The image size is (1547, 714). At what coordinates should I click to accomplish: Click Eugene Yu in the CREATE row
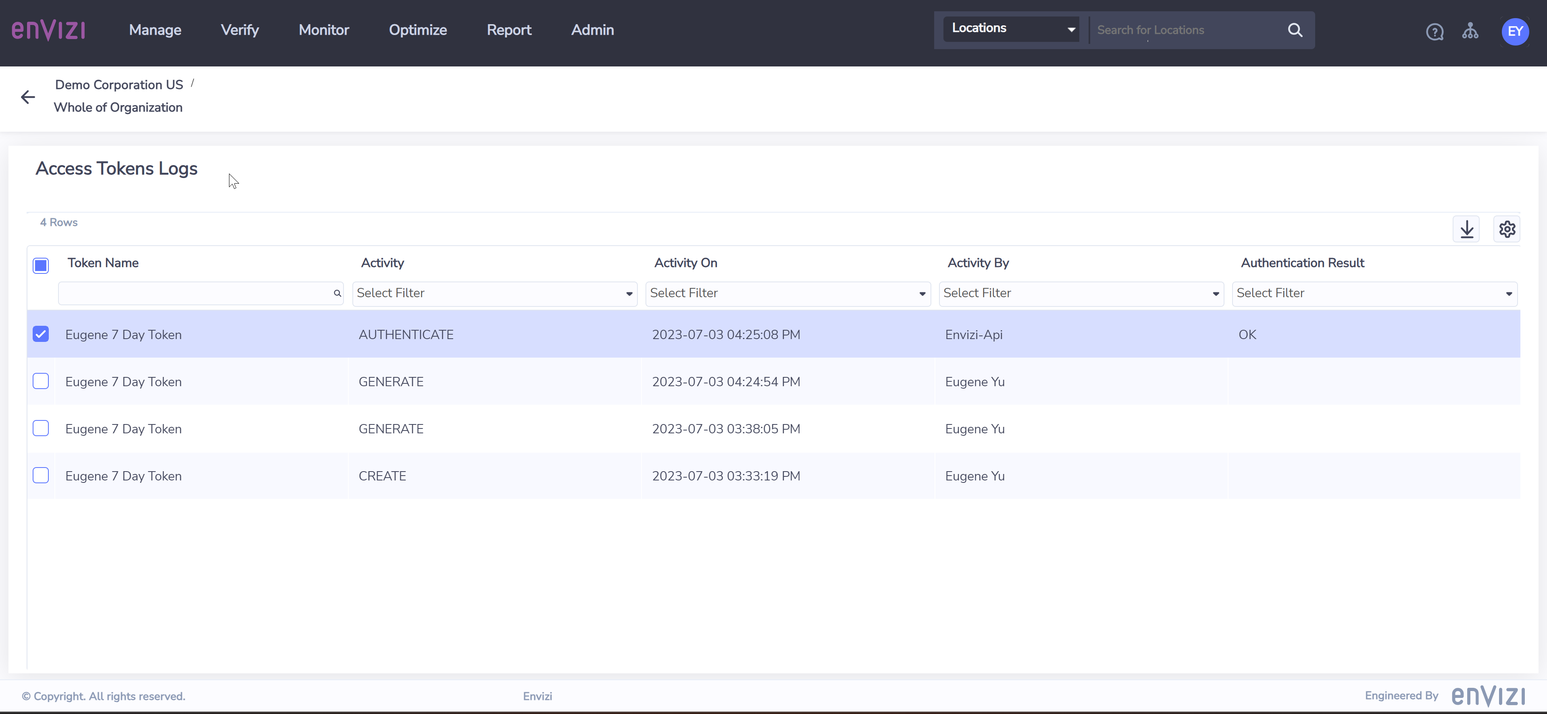[x=974, y=476]
